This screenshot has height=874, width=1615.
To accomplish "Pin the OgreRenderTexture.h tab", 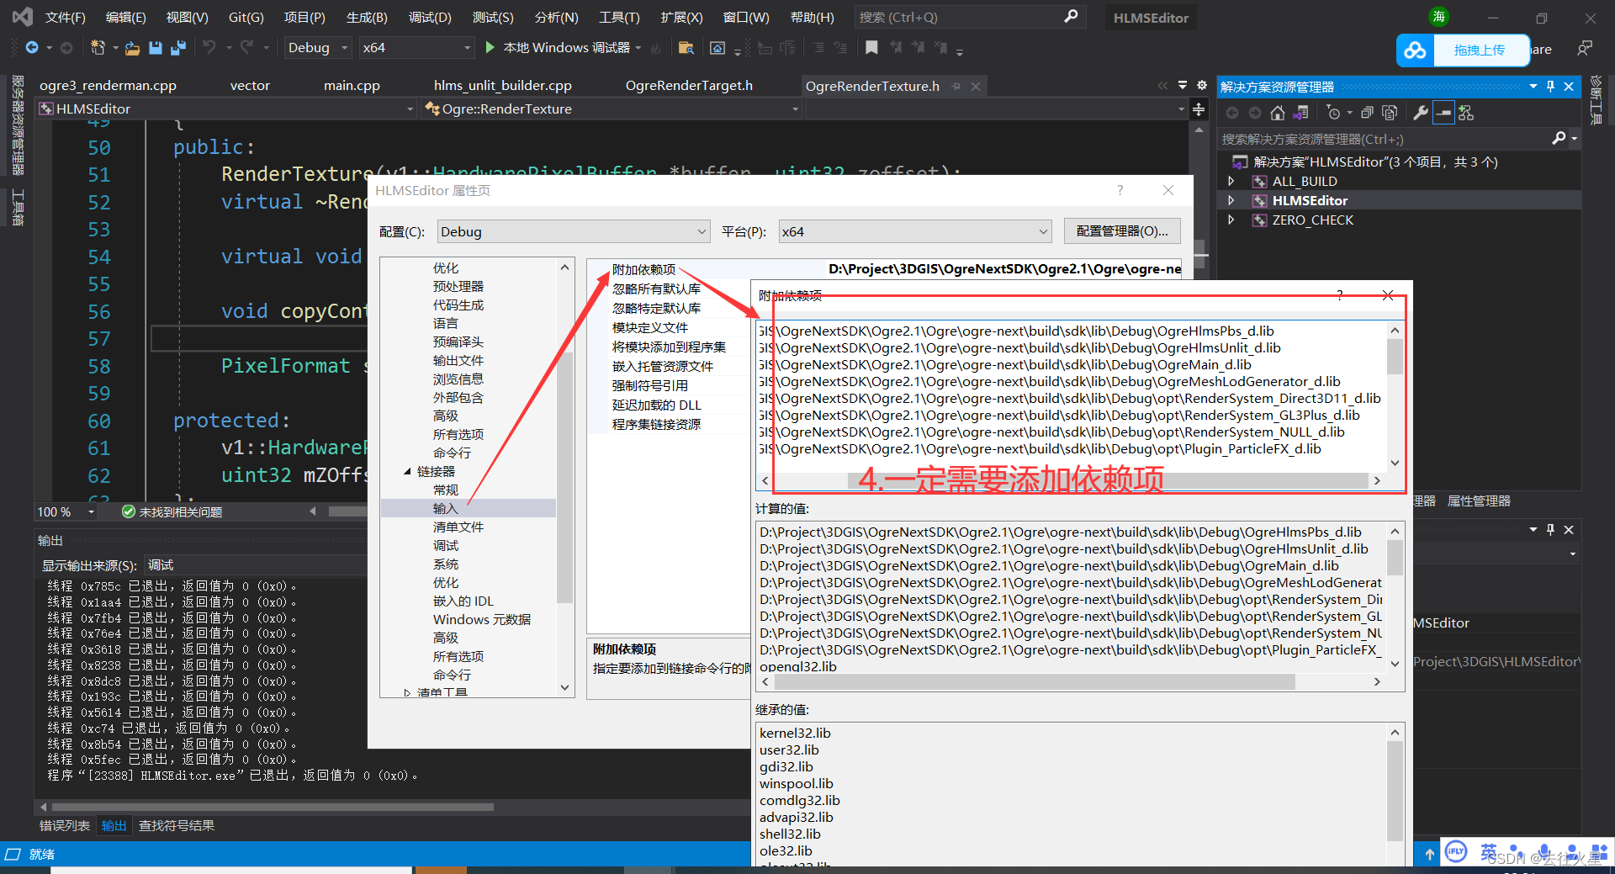I will click(x=956, y=86).
